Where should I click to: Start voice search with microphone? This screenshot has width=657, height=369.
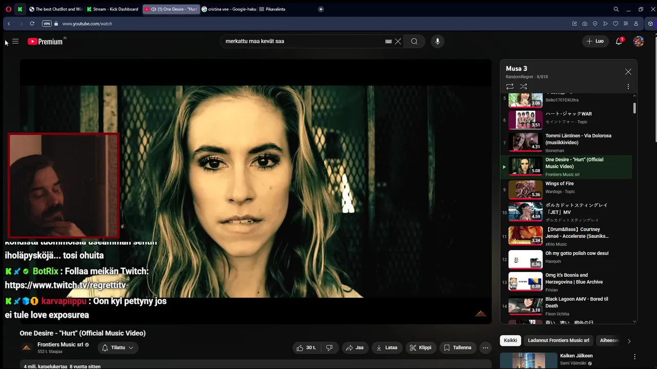click(437, 42)
